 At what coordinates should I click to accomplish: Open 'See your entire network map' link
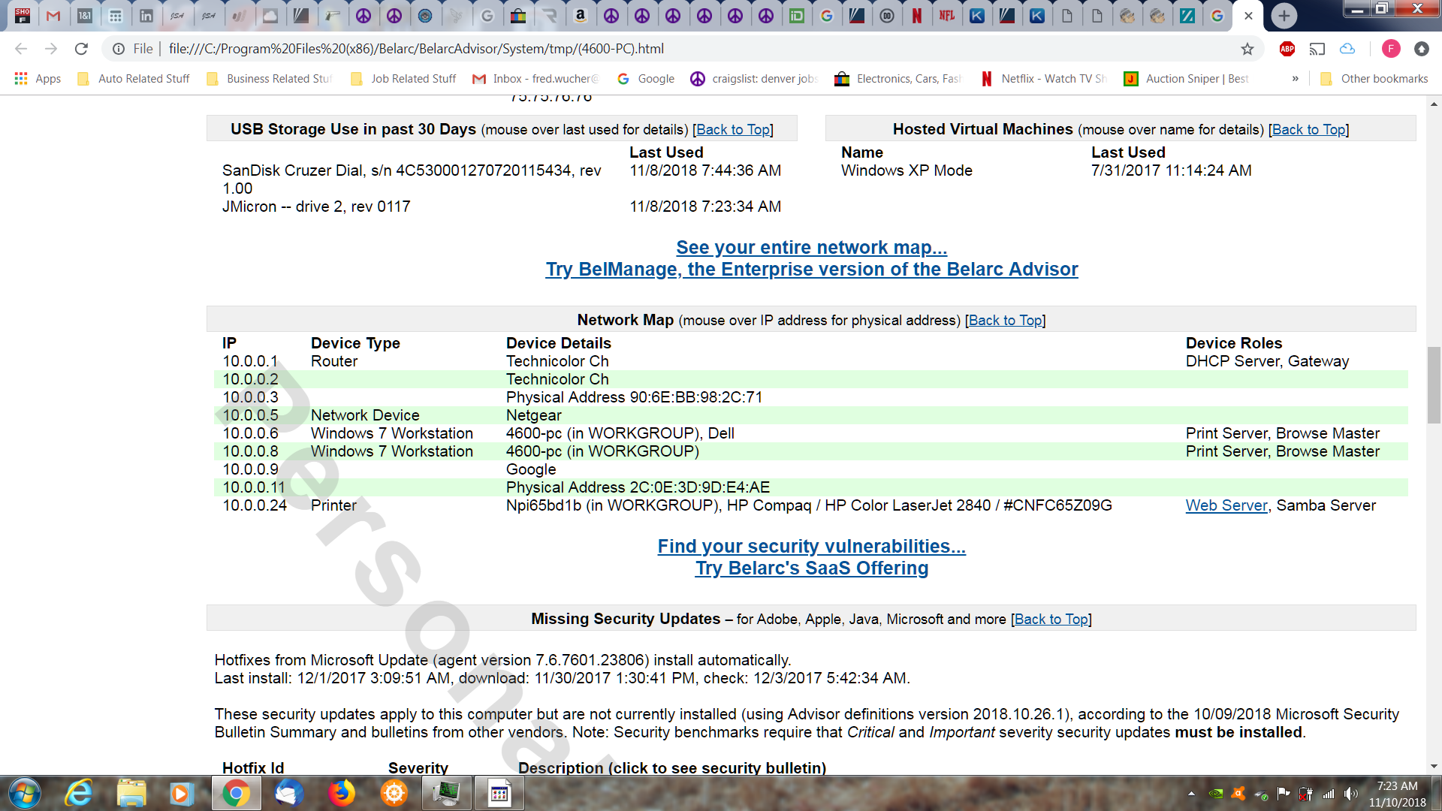(811, 247)
